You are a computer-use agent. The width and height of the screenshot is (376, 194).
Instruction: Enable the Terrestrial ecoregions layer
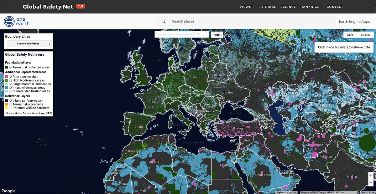click(10, 104)
